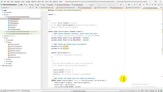Open the Refactor menu

point(34,2)
